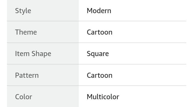Click the divider line below Square

(97, 64)
